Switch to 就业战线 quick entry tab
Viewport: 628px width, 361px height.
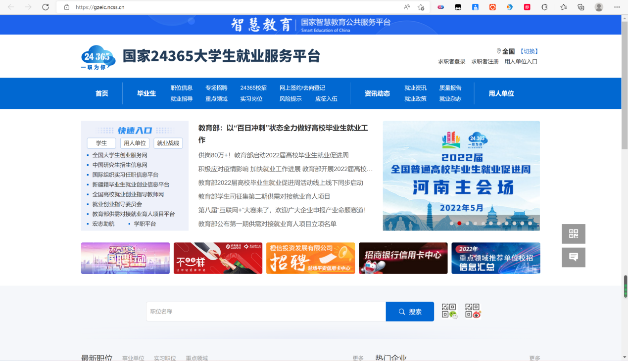pyautogui.click(x=168, y=143)
